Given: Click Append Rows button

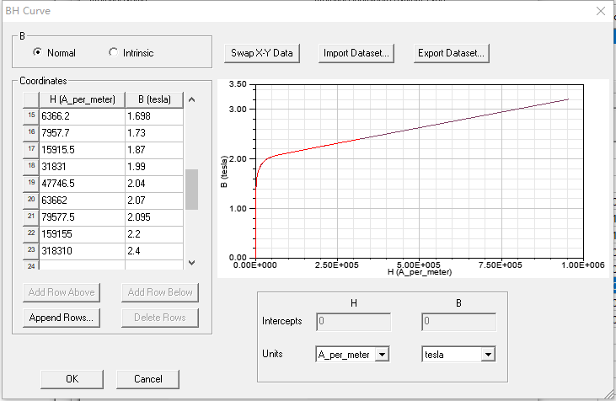Looking at the screenshot, I should pos(62,318).
